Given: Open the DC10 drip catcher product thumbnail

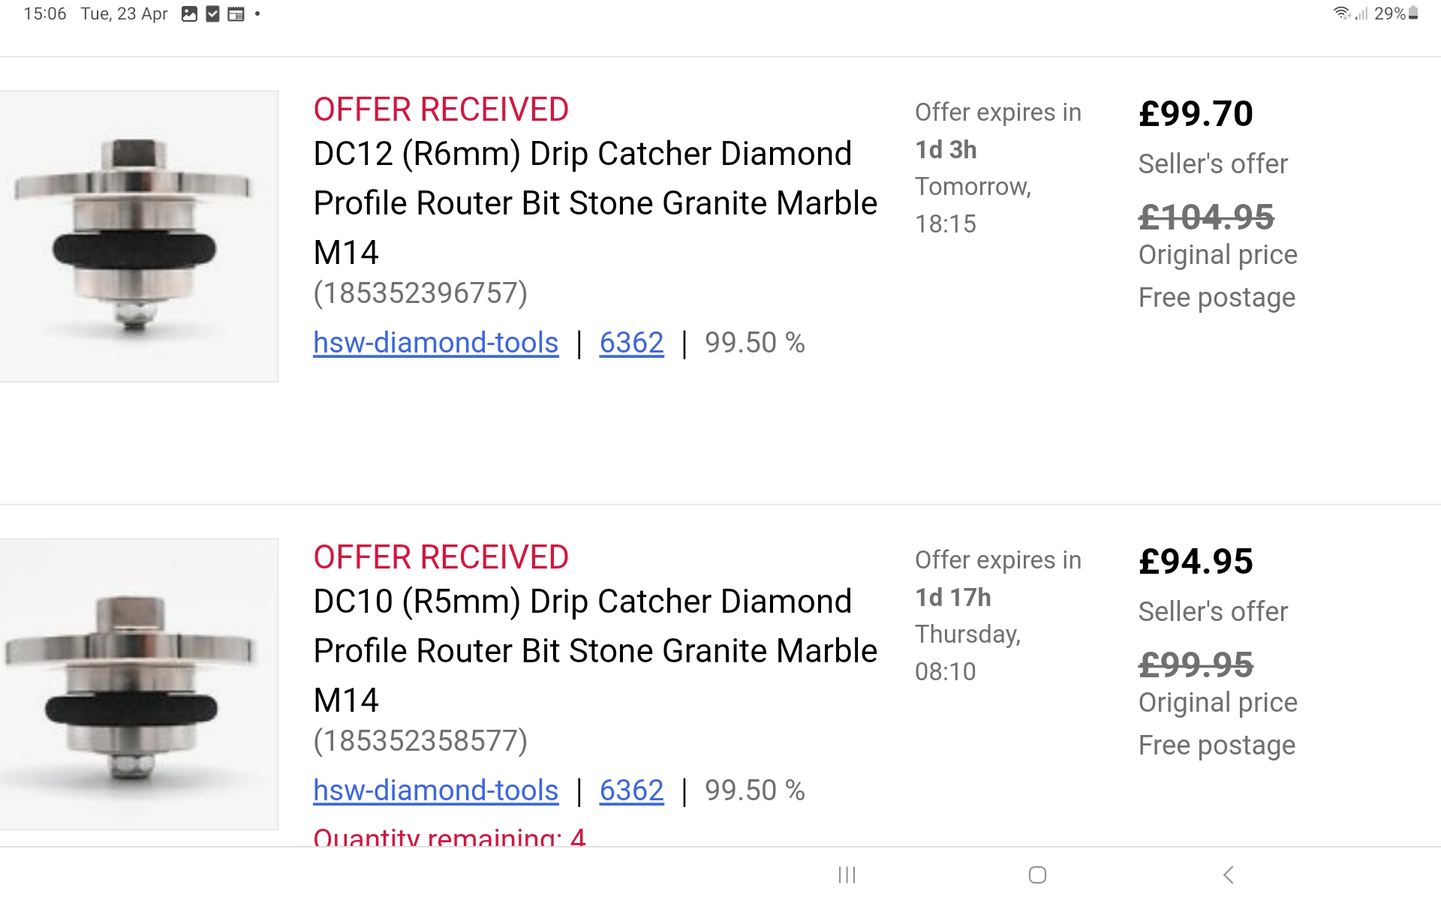Looking at the screenshot, I should (x=138, y=684).
